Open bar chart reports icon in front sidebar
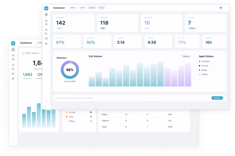 tap(46, 33)
